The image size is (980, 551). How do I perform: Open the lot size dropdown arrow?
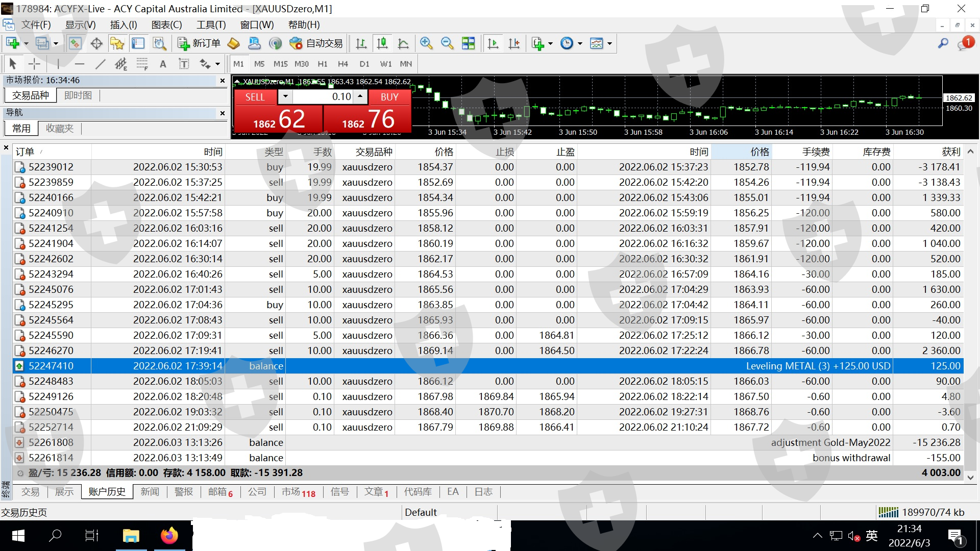point(285,96)
